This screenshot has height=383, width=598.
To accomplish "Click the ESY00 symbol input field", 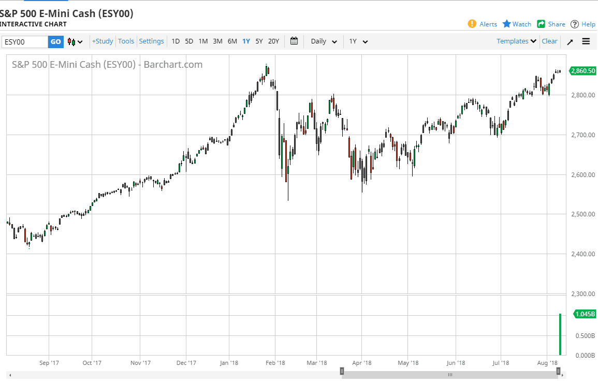I will click(x=24, y=42).
